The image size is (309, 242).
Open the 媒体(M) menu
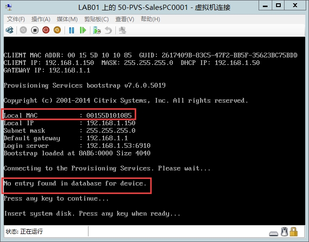pos(67,19)
